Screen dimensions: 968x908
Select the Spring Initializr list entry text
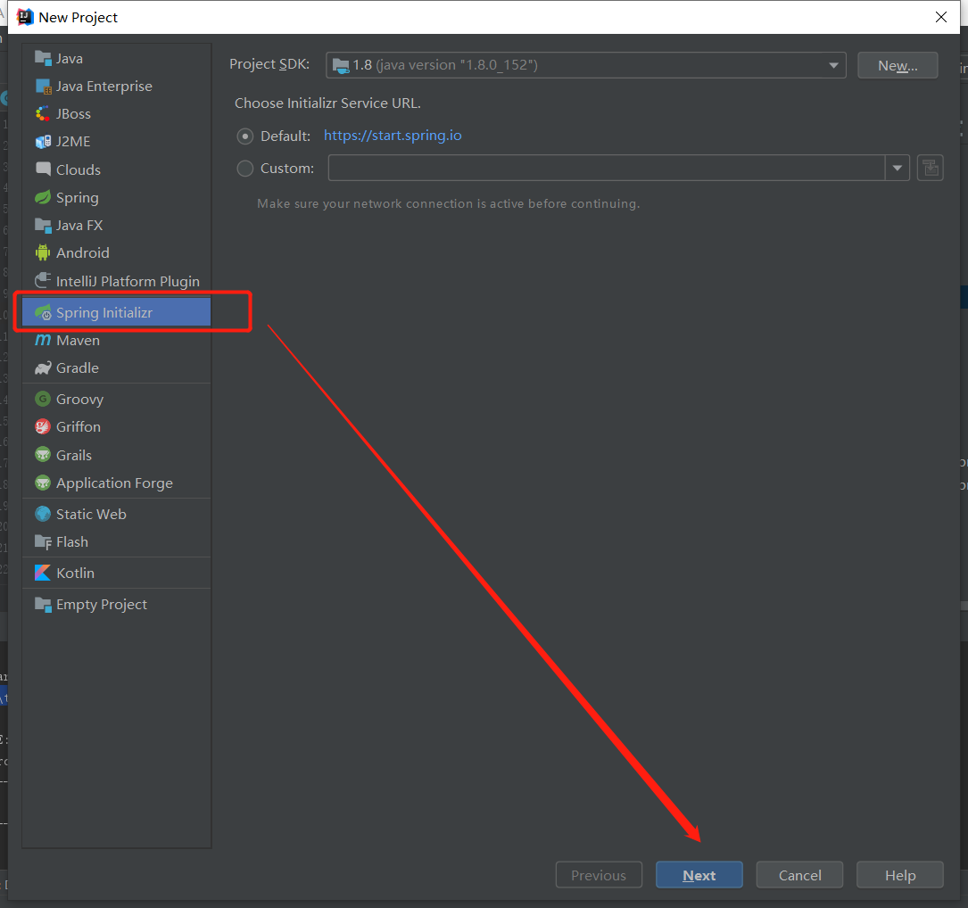pos(103,313)
